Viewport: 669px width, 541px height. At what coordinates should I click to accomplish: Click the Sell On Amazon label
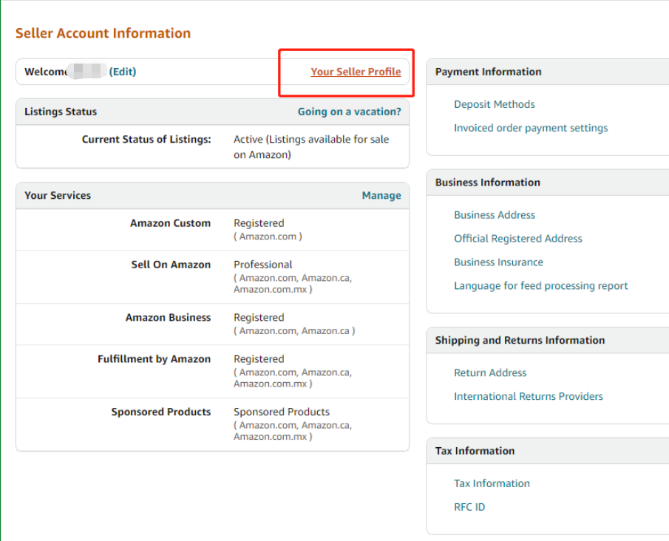171,265
